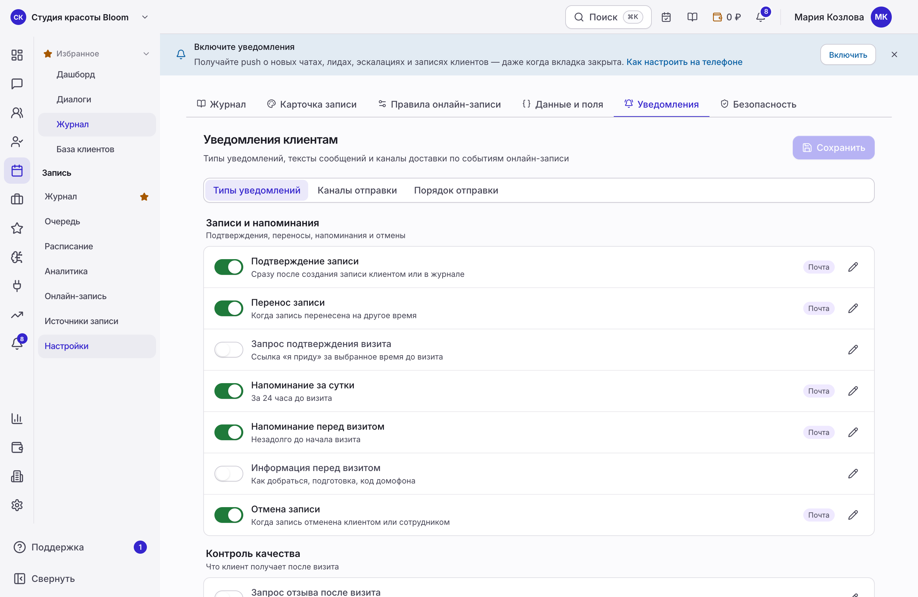Open the trending arrow icon in left rail
The image size is (918, 597).
click(x=17, y=315)
